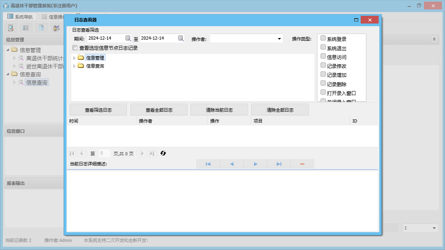
Task: Expand 信息管理 node in log viewer tree
Action: 74,58
